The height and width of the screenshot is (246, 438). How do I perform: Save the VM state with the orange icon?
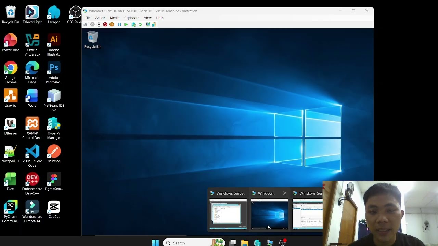[x=112, y=25]
